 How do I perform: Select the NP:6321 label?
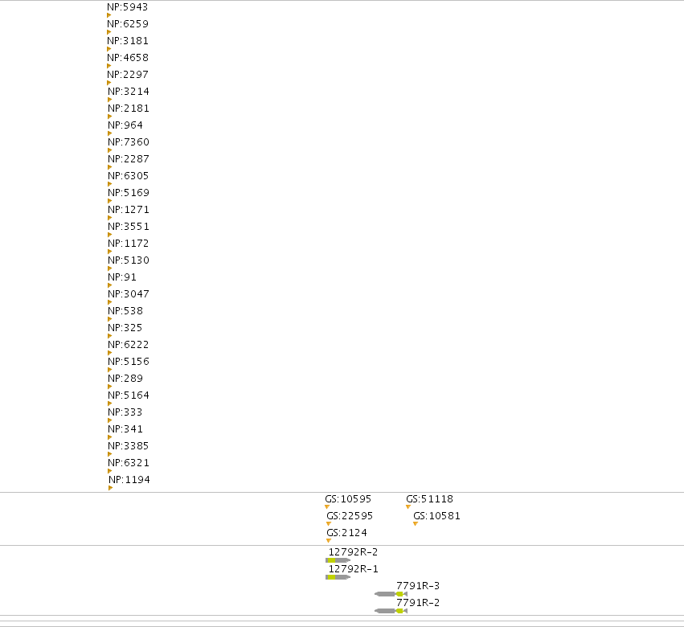click(129, 463)
